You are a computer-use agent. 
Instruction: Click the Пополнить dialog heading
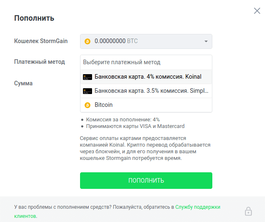34,18
